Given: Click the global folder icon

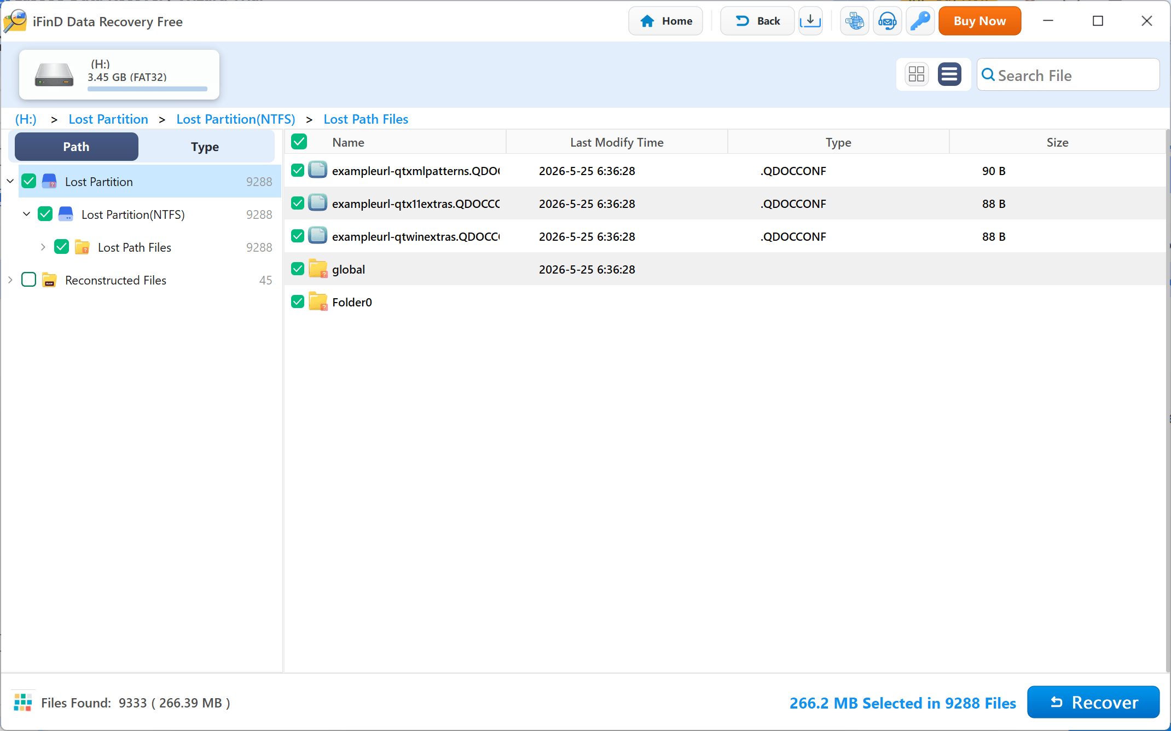Looking at the screenshot, I should click(x=318, y=269).
